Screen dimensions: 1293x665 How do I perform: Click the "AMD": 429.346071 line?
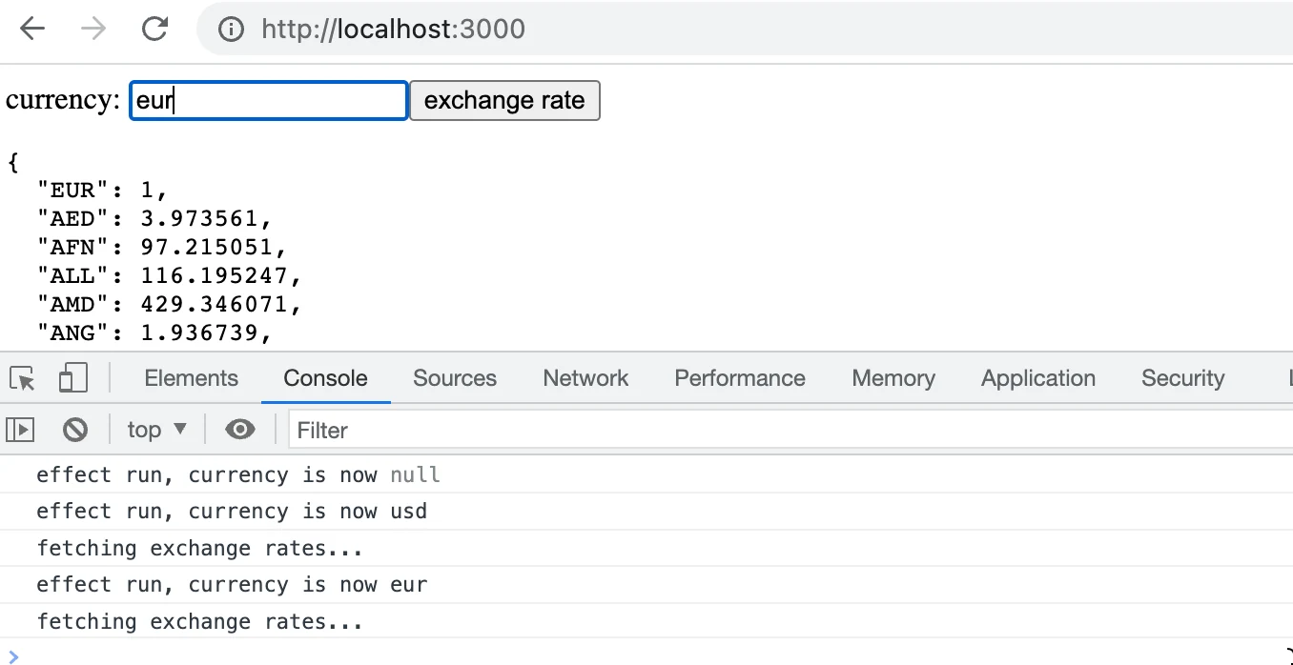[x=170, y=305]
